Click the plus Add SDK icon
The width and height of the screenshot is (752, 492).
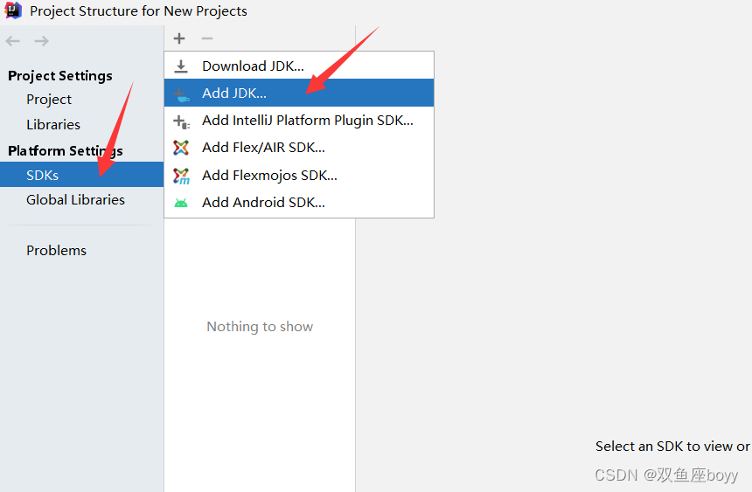(179, 38)
